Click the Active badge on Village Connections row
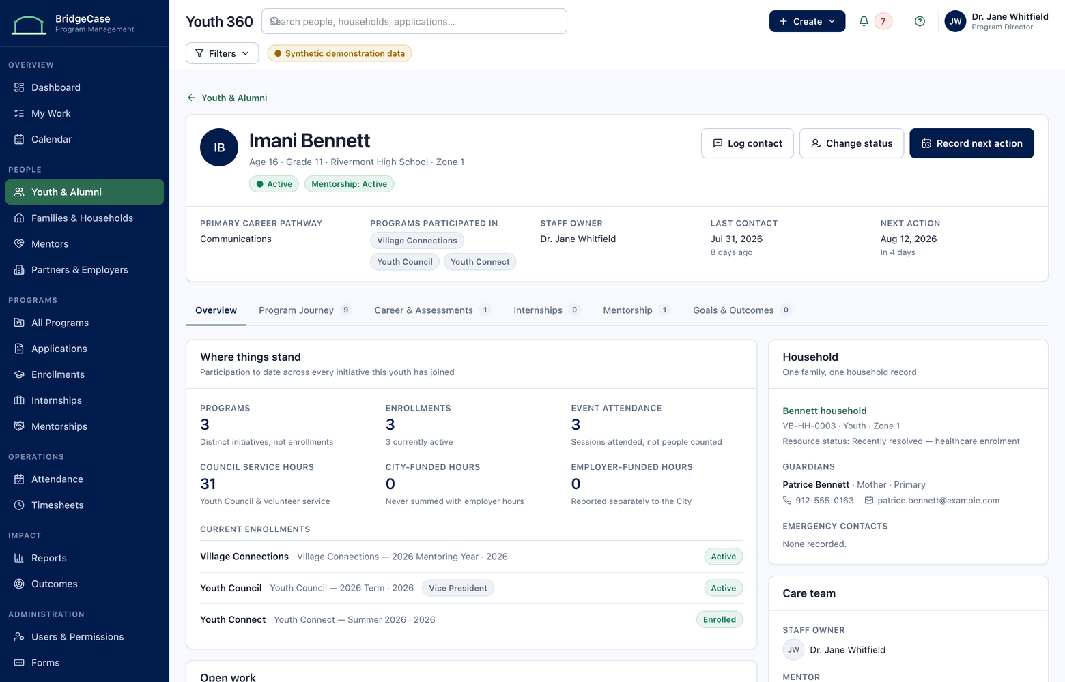 [724, 557]
